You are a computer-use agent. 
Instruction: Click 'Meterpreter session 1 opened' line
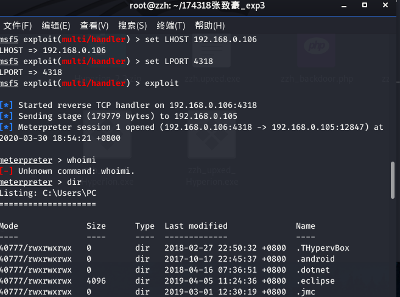pos(191,127)
